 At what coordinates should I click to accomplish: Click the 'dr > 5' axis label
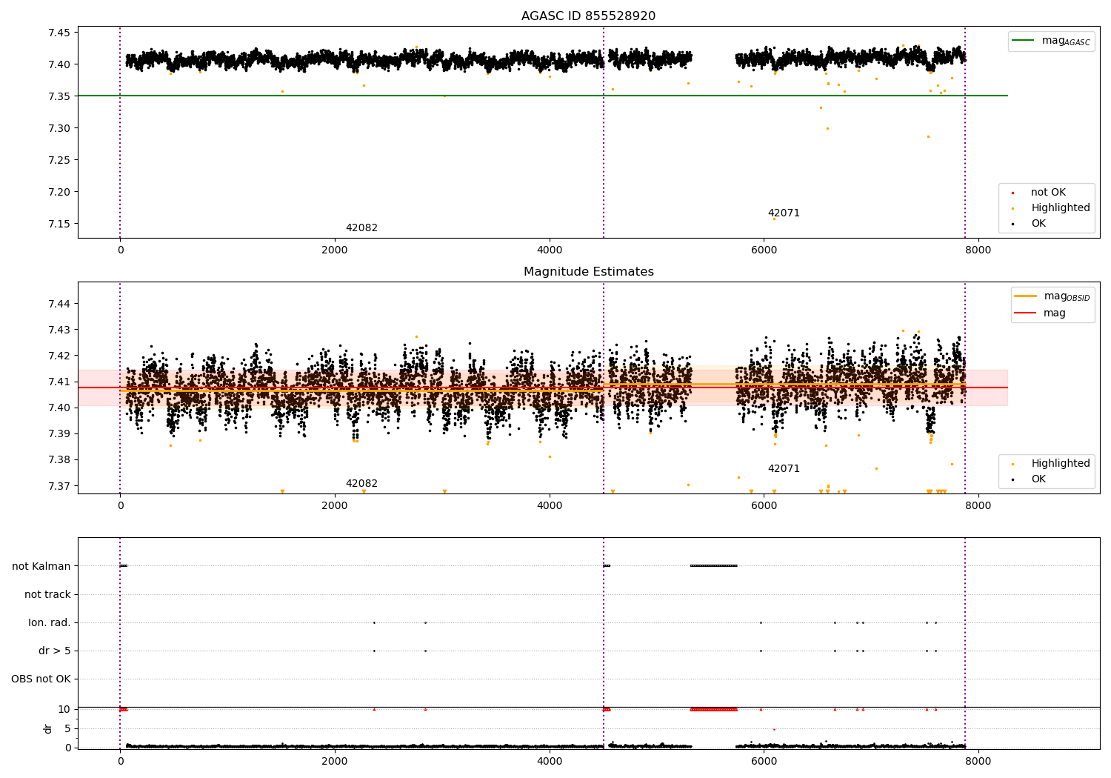click(54, 651)
